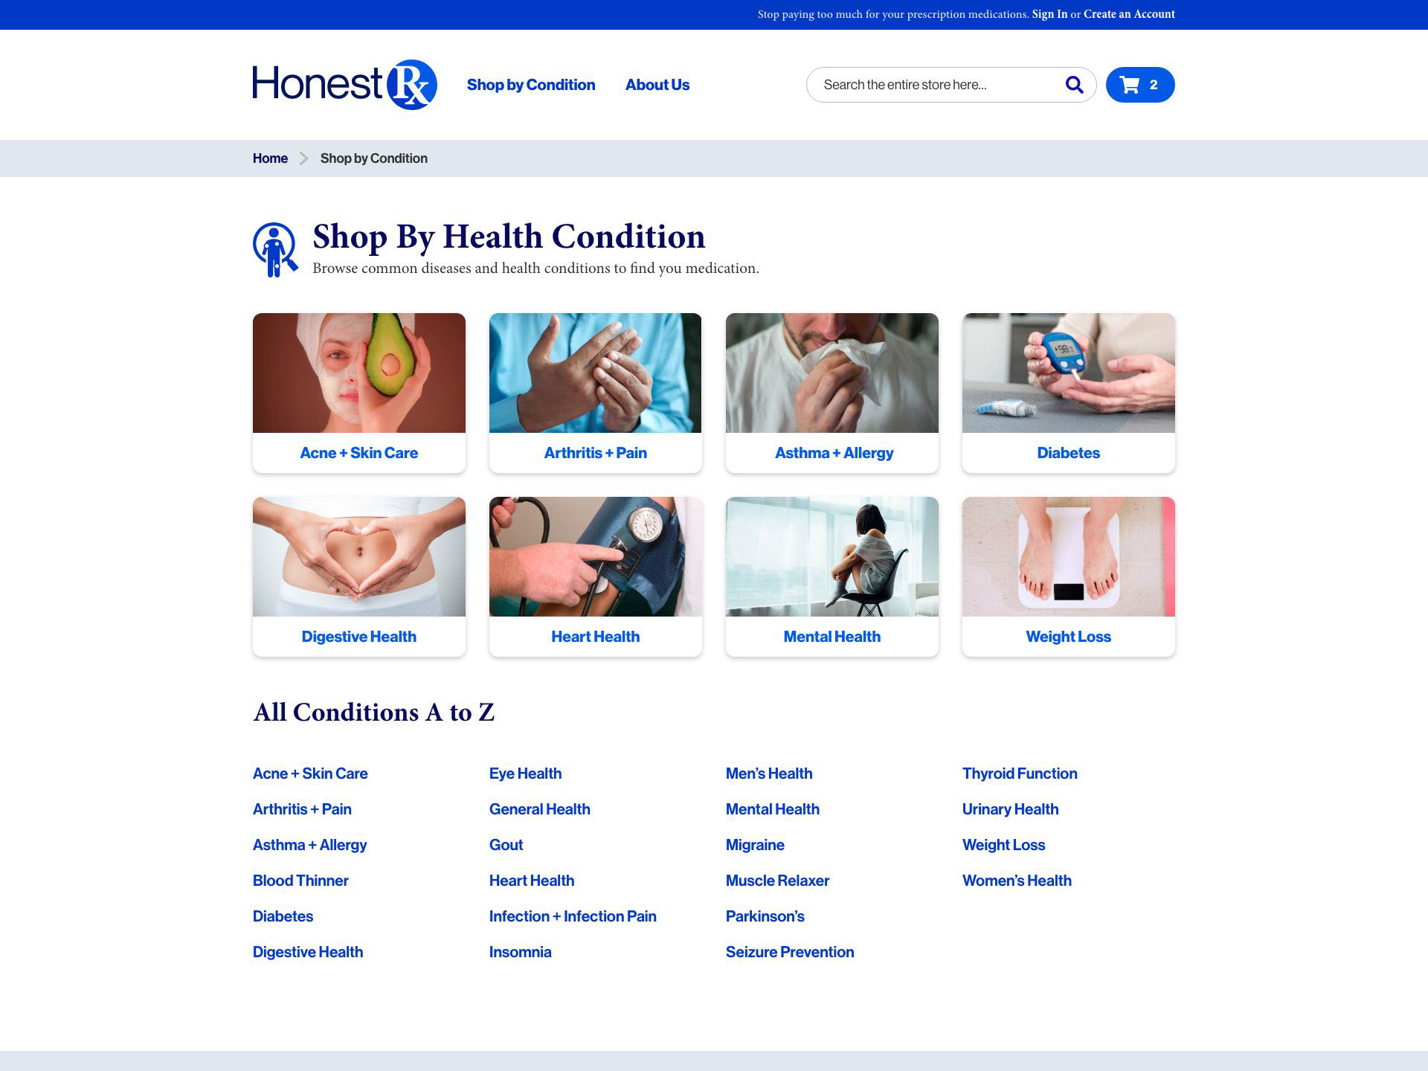Open the Mental Health category image
Image resolution: width=1428 pixels, height=1071 pixels.
tap(832, 556)
